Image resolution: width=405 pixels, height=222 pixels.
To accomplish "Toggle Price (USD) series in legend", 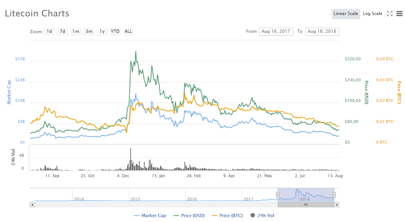I will 189,215.
